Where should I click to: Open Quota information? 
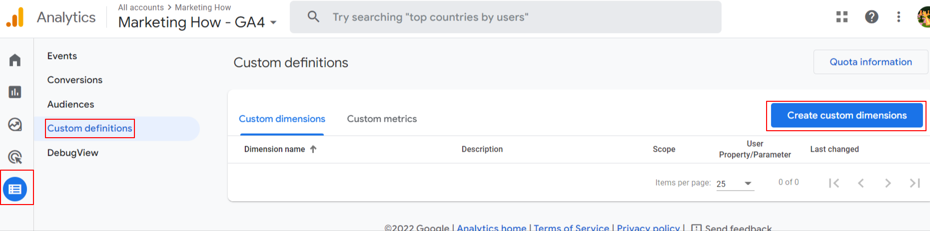tap(871, 62)
